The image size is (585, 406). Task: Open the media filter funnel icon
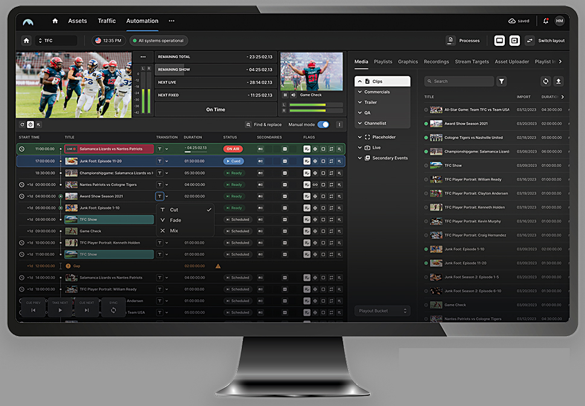(501, 81)
